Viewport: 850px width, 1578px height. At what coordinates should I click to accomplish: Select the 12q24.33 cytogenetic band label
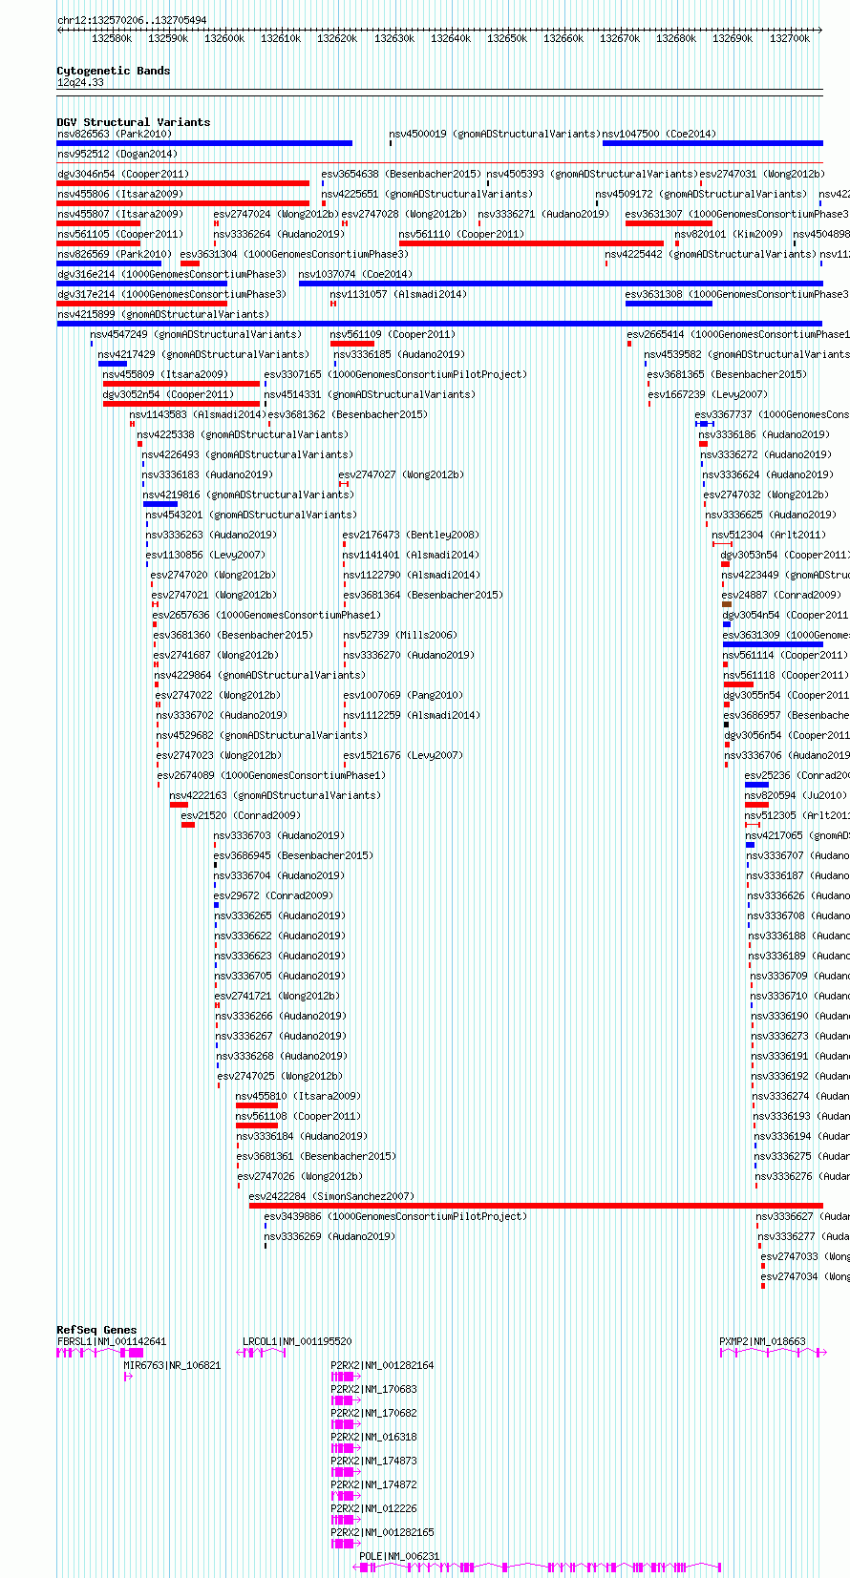80,82
